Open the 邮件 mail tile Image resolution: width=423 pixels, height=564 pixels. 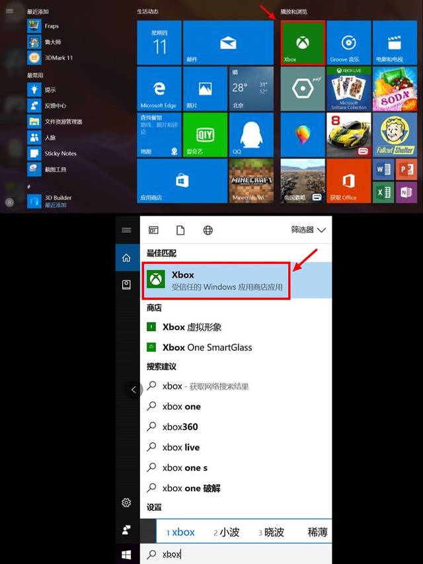pyautogui.click(x=228, y=43)
